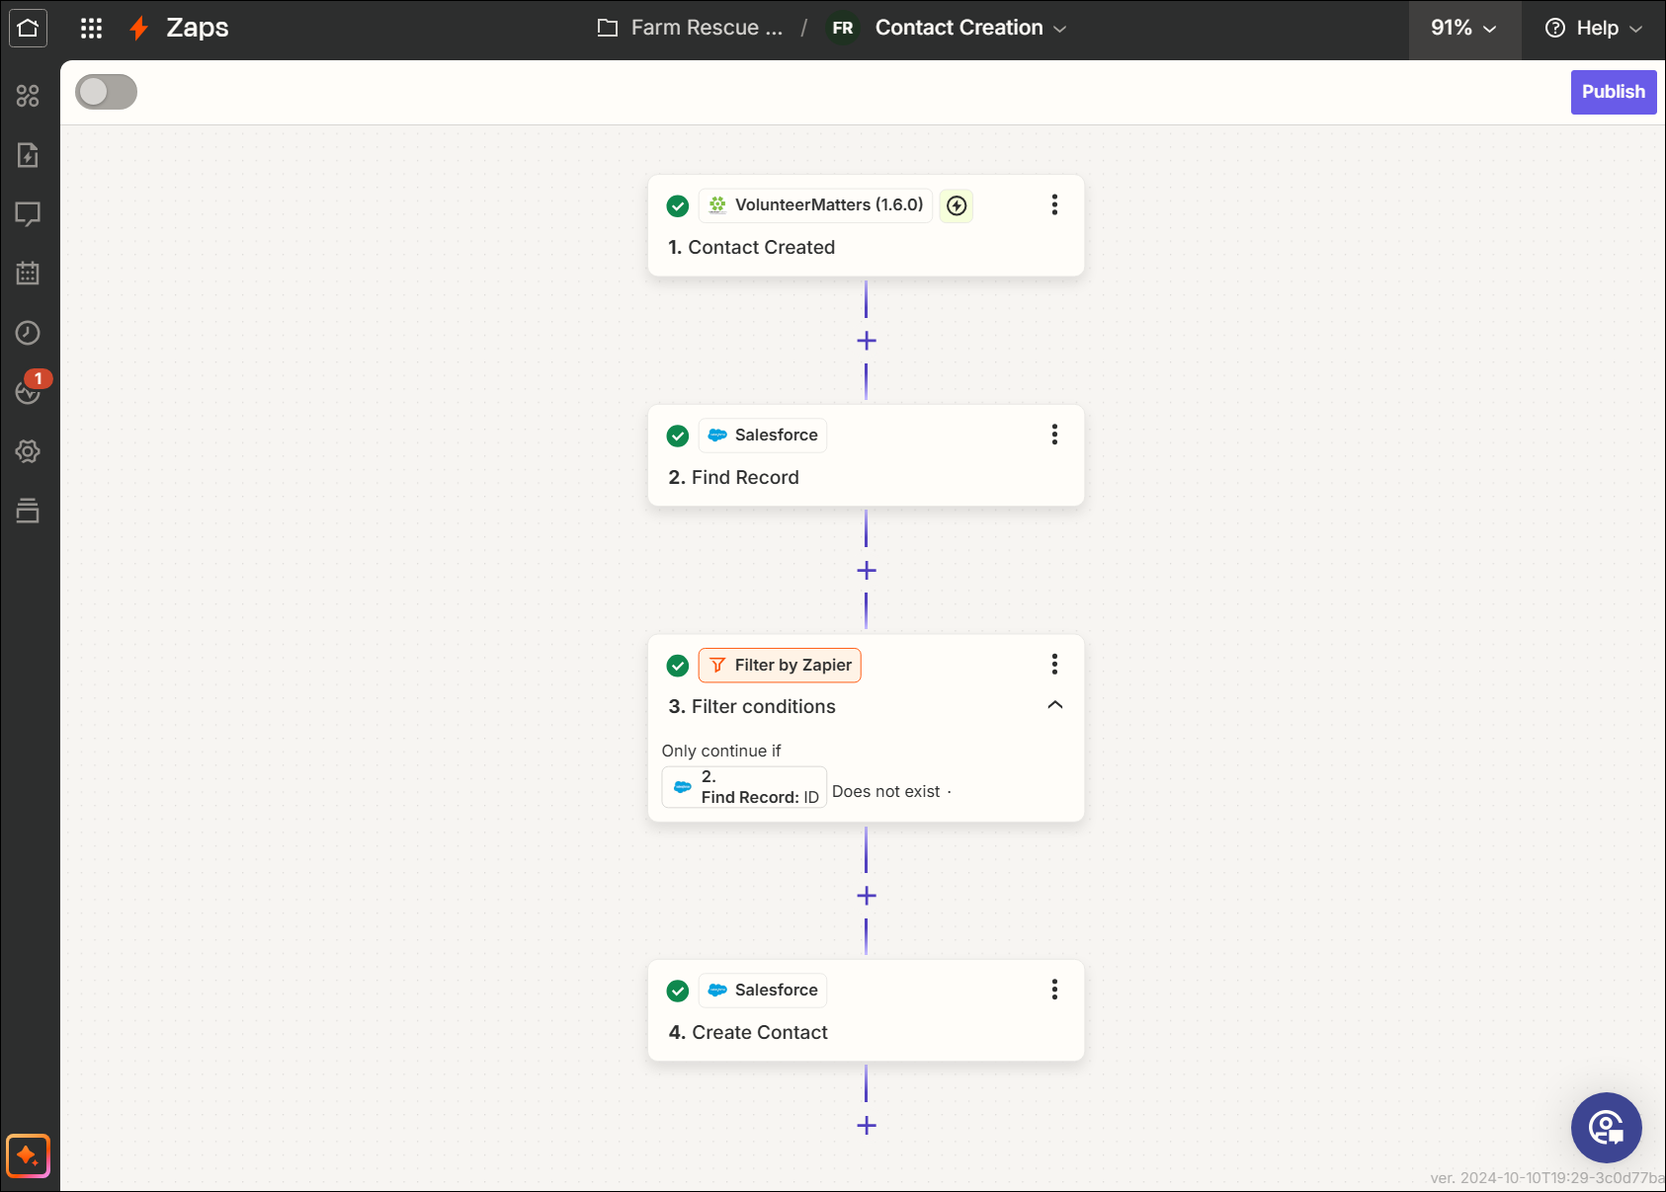Open the 91% zoom level dropdown
Image resolution: width=1666 pixels, height=1192 pixels.
point(1464,29)
